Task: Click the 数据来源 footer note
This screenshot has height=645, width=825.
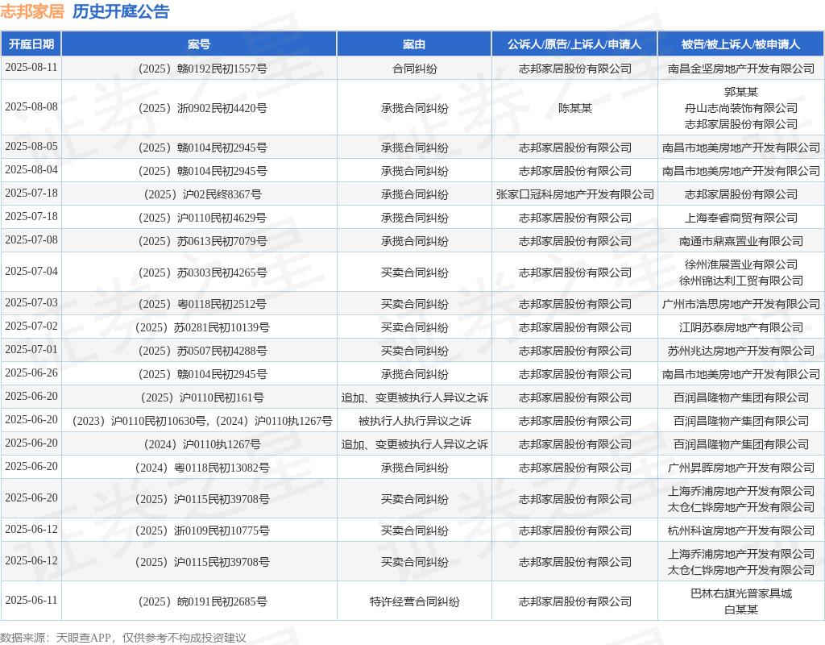Action: pos(123,638)
